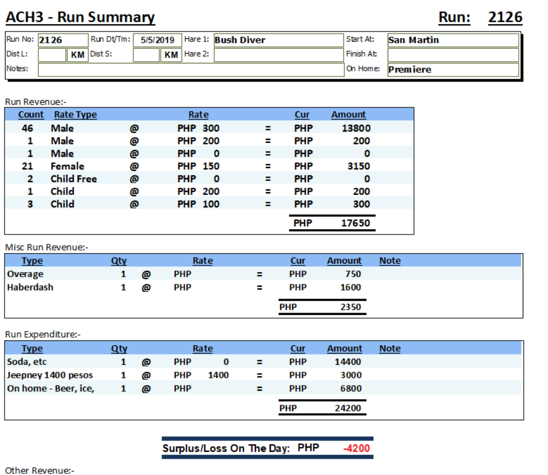Image resolution: width=548 pixels, height=475 pixels.
Task: Select the Jeepney 1400 pesos expenditure row
Action: [x=50, y=375]
